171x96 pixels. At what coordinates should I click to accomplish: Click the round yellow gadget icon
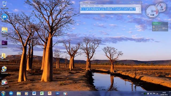tap(154, 27)
